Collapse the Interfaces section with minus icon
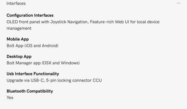Viewport: 187px width, 109px height. click(x=179, y=3)
